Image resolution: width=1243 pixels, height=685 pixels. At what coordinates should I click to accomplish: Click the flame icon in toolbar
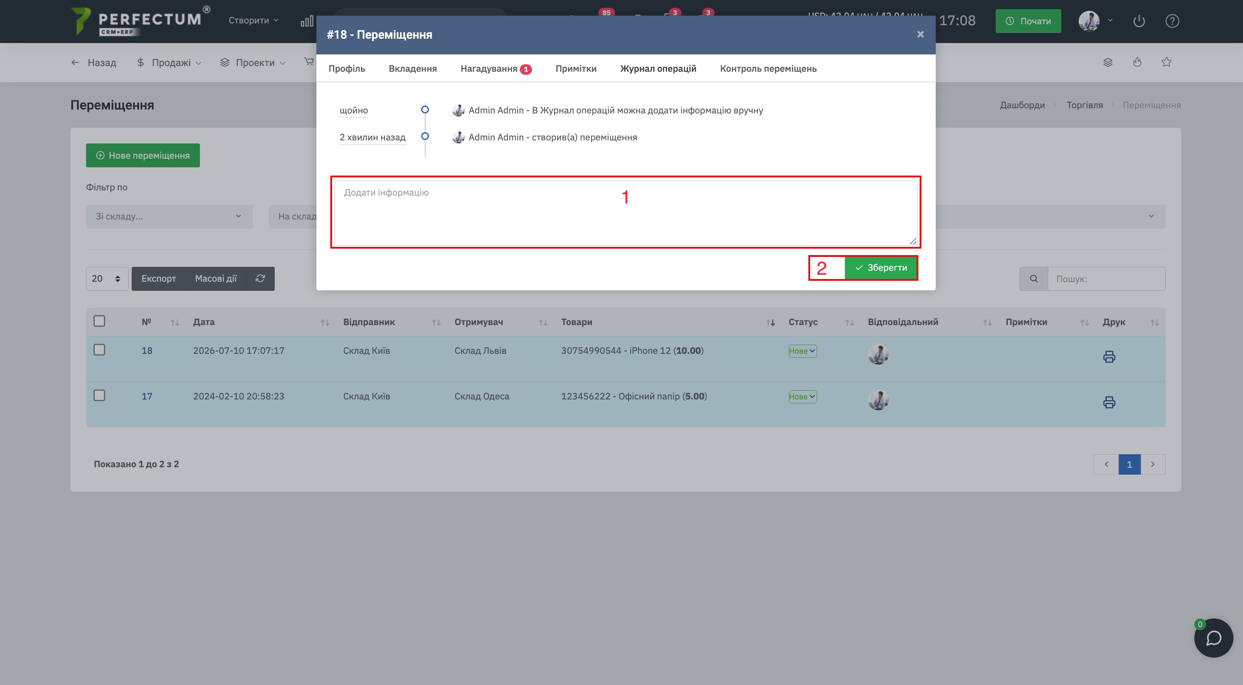pos(1137,62)
